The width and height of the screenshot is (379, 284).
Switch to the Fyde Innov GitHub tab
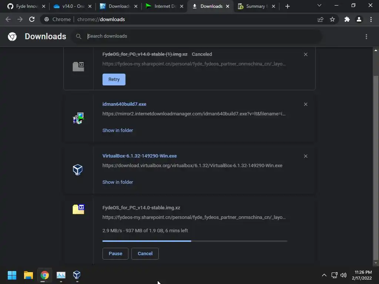23,6
